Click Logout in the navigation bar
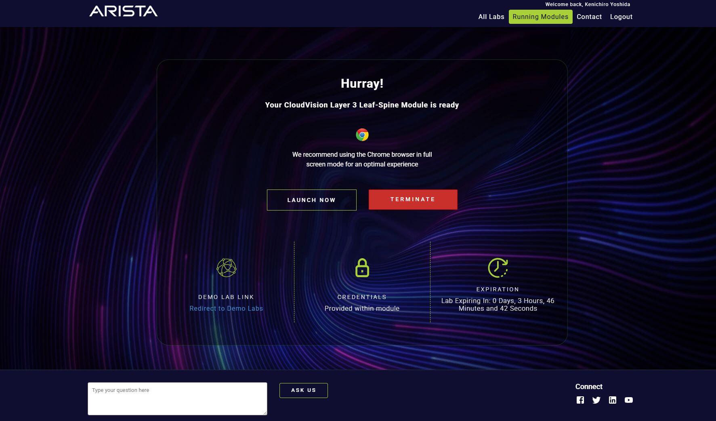The height and width of the screenshot is (421, 716). [621, 17]
